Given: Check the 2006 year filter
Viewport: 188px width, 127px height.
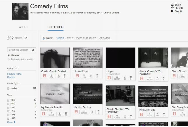Looking at the screenshot, I should pos(8,107).
